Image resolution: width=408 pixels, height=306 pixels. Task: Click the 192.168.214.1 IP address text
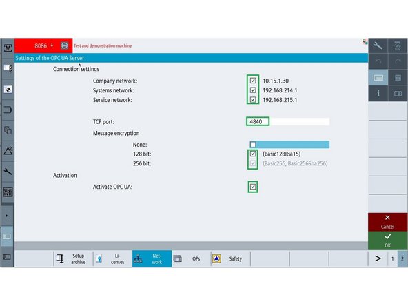(x=280, y=90)
